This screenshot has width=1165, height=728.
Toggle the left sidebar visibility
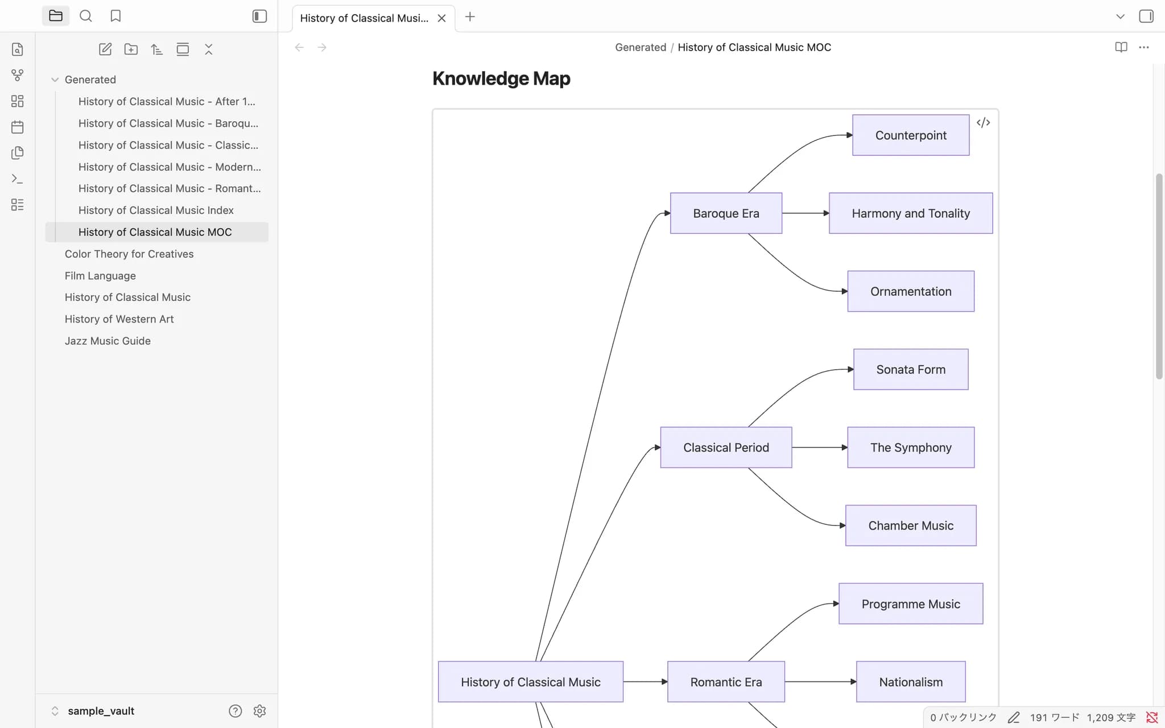(x=259, y=16)
